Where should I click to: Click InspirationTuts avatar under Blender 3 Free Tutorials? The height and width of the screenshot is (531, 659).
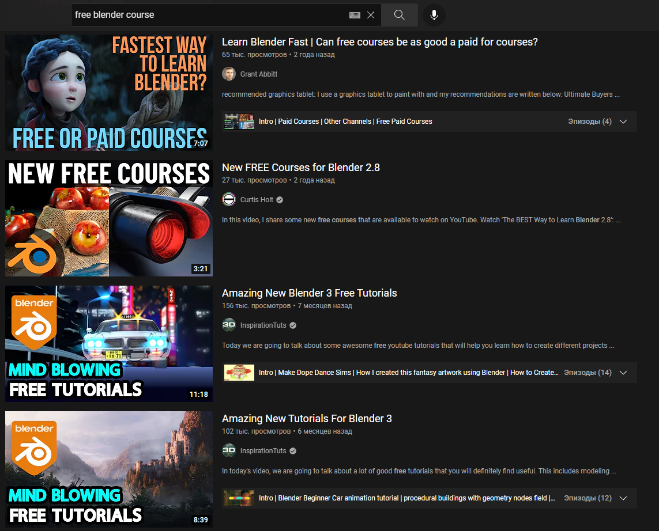click(229, 325)
